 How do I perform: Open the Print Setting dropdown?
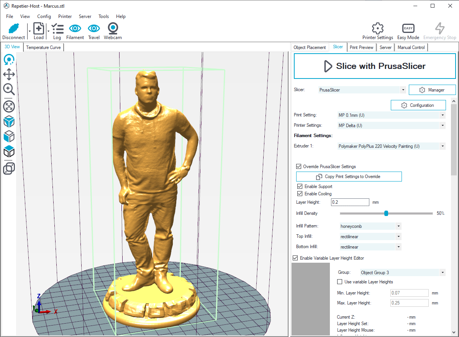[442, 115]
